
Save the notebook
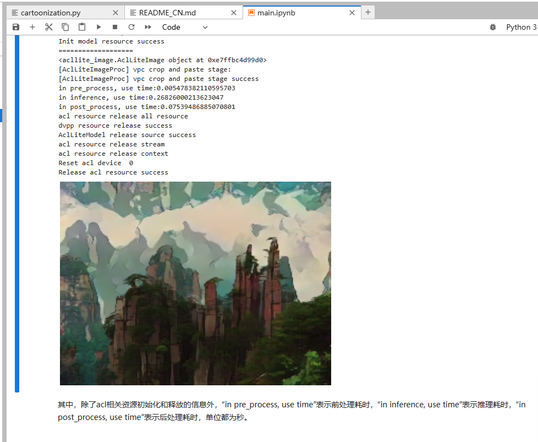pyautogui.click(x=15, y=26)
